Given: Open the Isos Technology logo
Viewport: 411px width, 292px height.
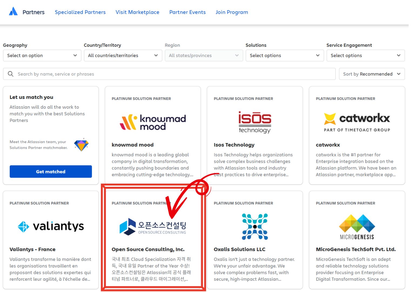Looking at the screenshot, I should tap(255, 122).
